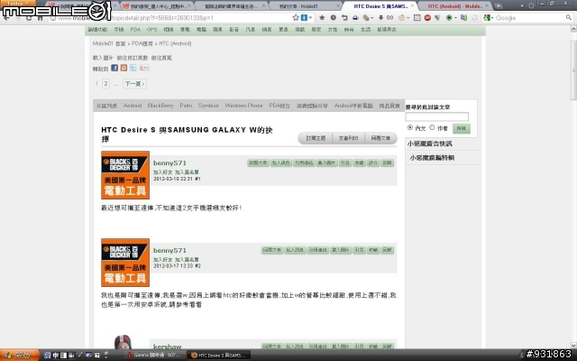Focus the forum article search input field
Screen dimensions: 577x361
(436, 116)
